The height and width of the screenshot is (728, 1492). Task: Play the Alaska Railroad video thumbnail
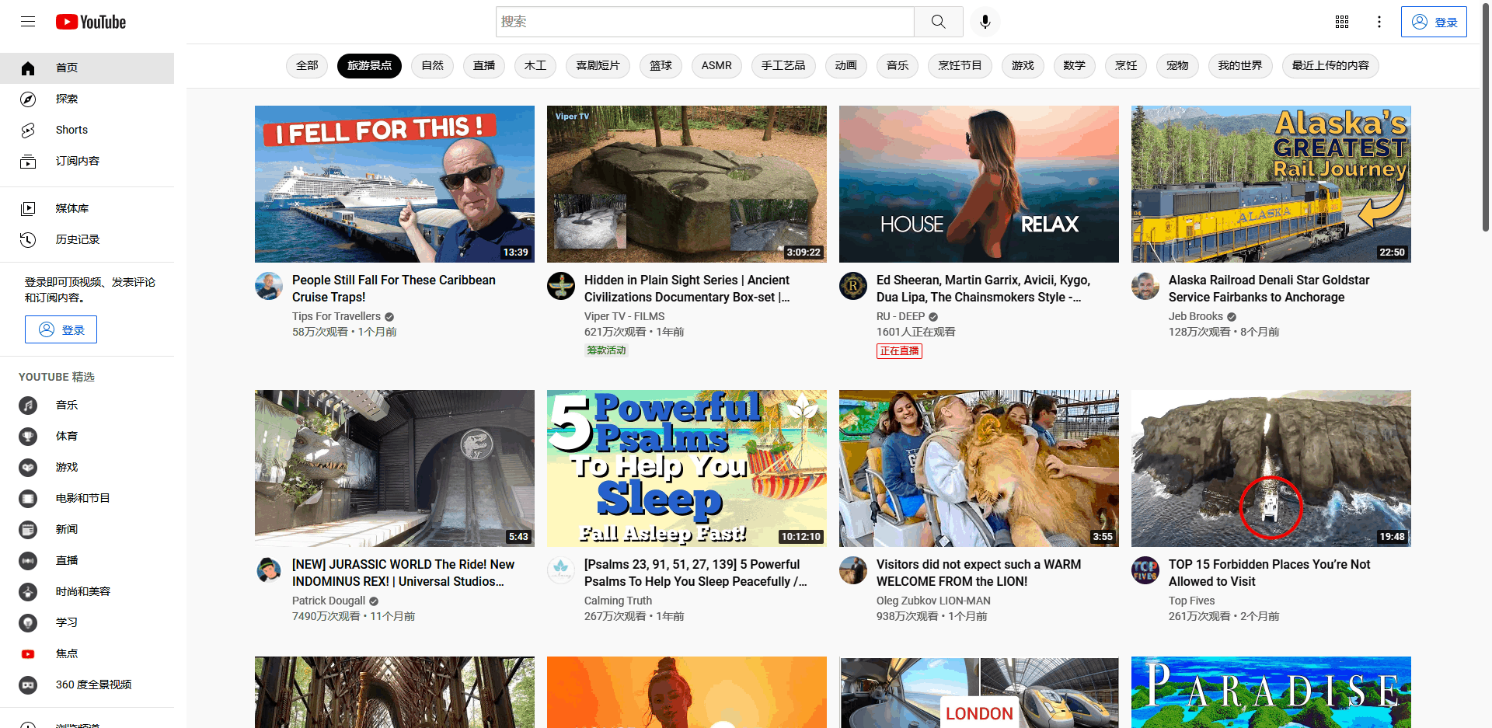click(1271, 183)
